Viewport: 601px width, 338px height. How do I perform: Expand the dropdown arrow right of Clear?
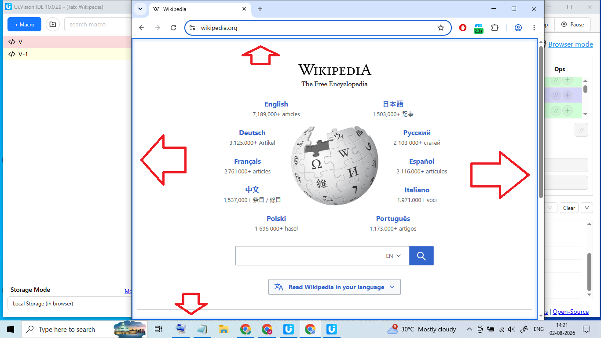pyautogui.click(x=587, y=208)
